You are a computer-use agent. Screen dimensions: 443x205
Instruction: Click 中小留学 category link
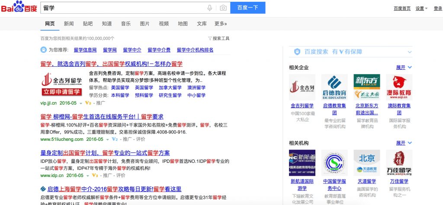point(196,95)
